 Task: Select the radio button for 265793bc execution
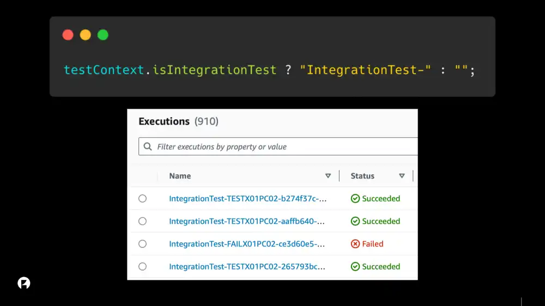(142, 266)
